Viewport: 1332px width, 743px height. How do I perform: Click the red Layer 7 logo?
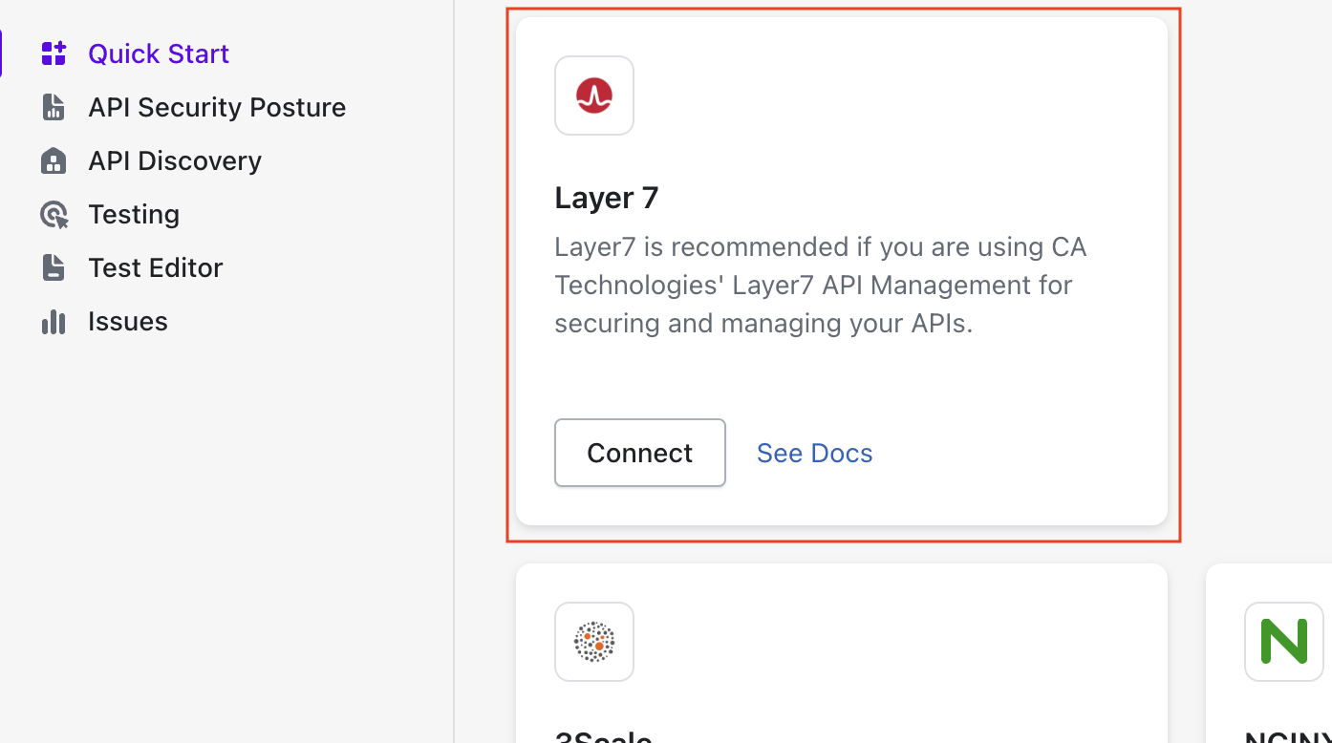click(594, 96)
